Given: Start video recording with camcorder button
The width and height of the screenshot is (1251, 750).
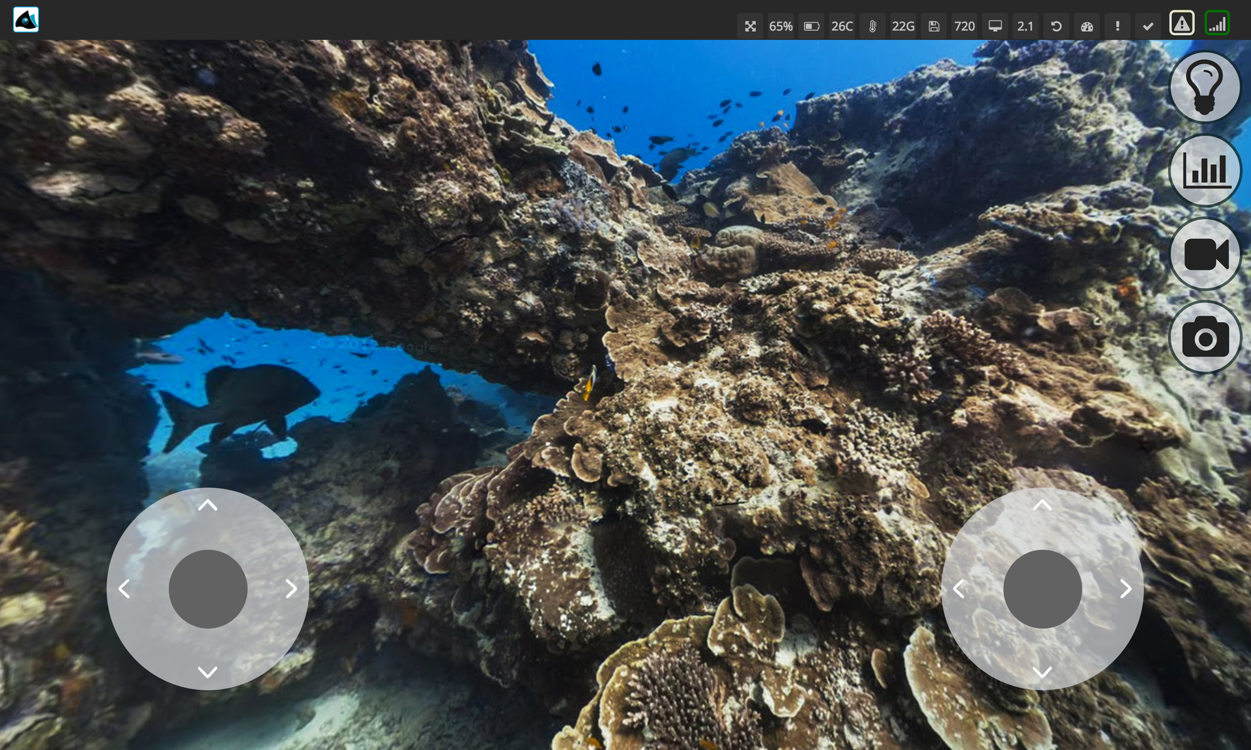Looking at the screenshot, I should 1205,254.
